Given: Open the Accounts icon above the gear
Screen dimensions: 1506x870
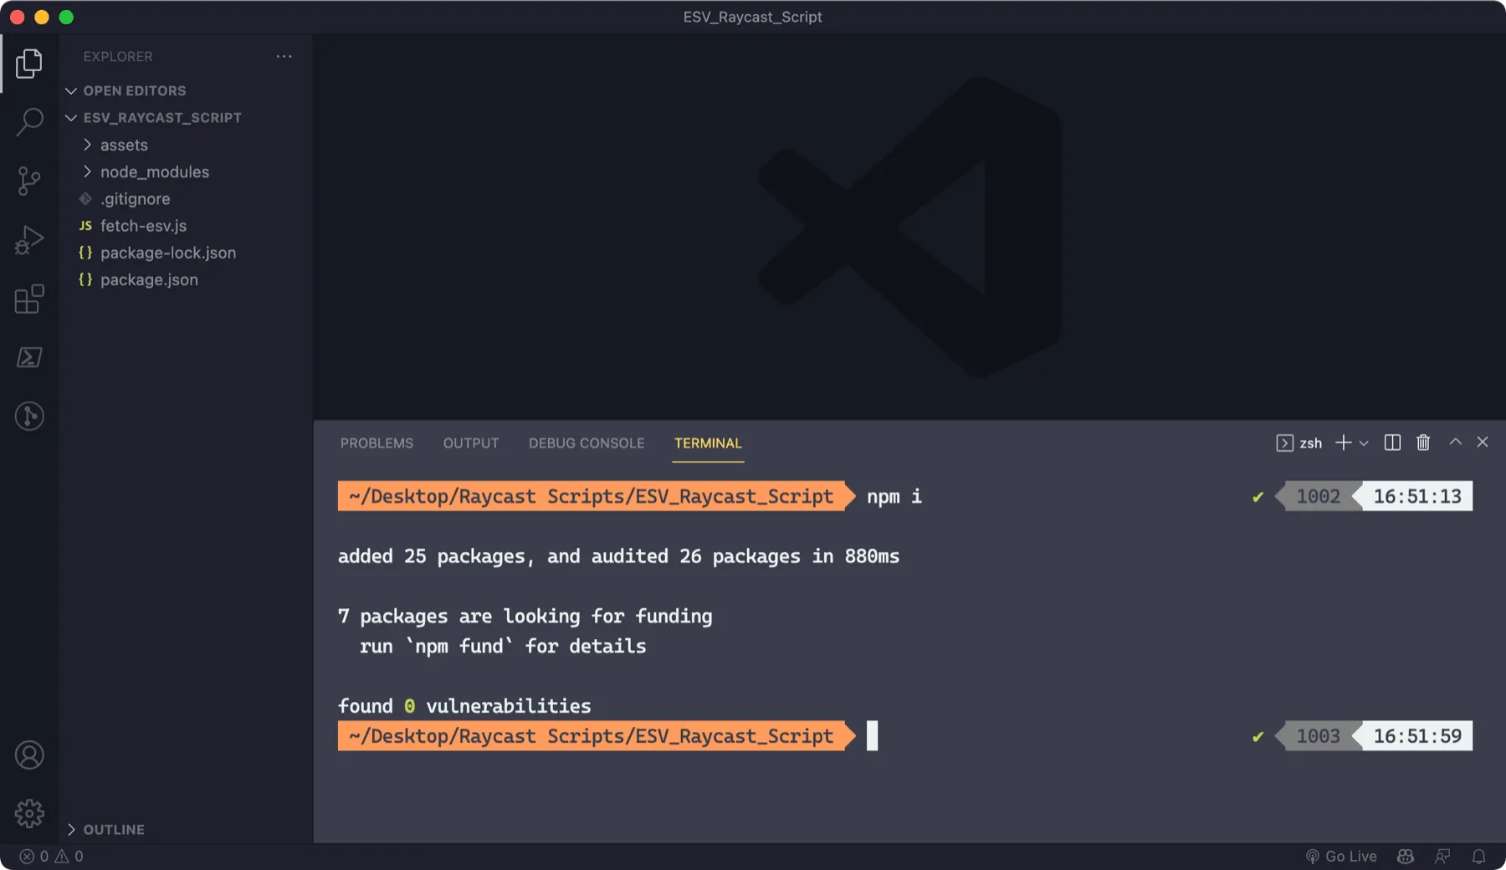Looking at the screenshot, I should (x=29, y=755).
